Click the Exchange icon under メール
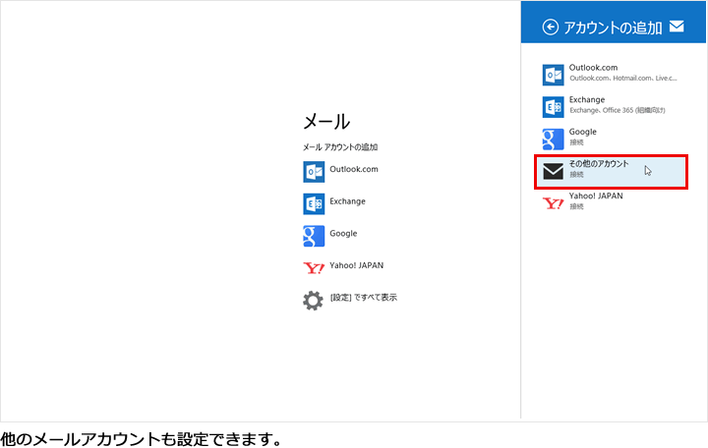The image size is (708, 448). pos(314,204)
